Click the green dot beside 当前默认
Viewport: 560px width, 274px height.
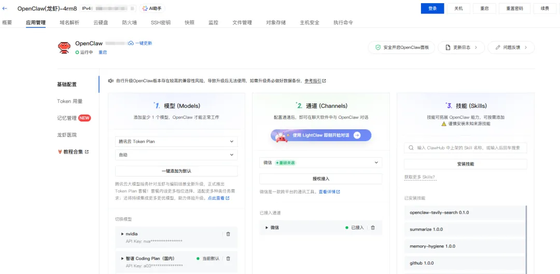point(198,258)
